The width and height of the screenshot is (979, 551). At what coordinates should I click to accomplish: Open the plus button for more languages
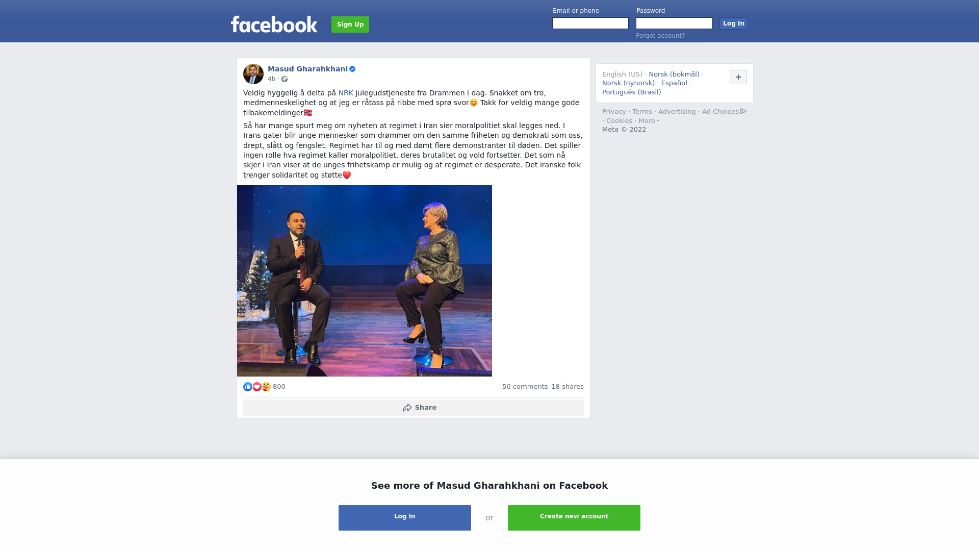[738, 77]
